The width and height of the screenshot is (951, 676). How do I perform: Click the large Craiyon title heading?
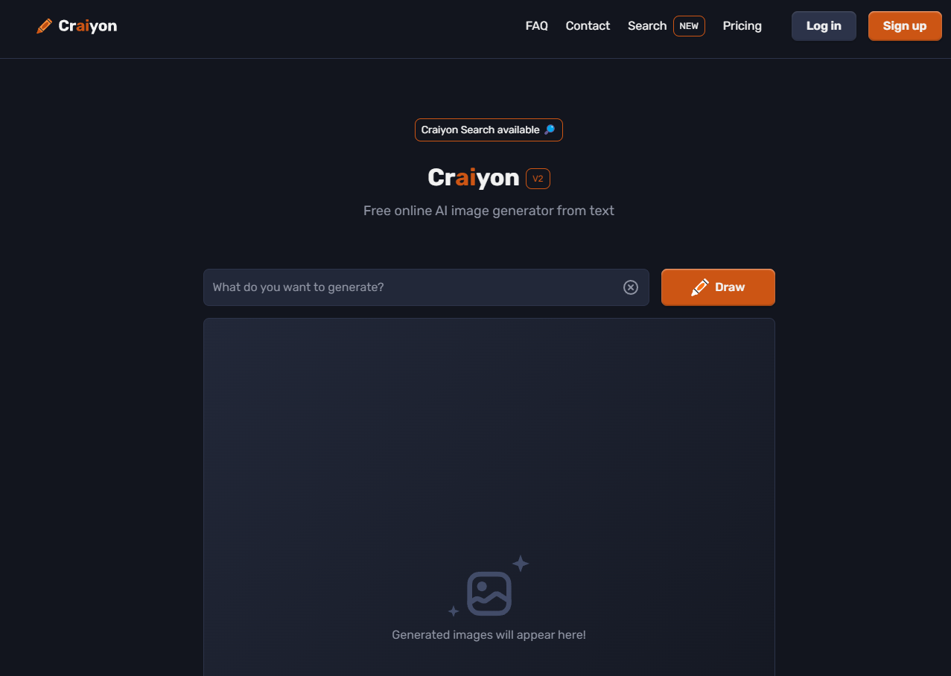[473, 178]
